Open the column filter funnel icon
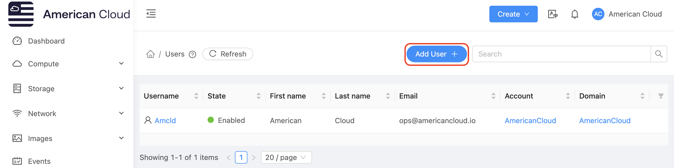The width and height of the screenshot is (674, 168). (661, 96)
